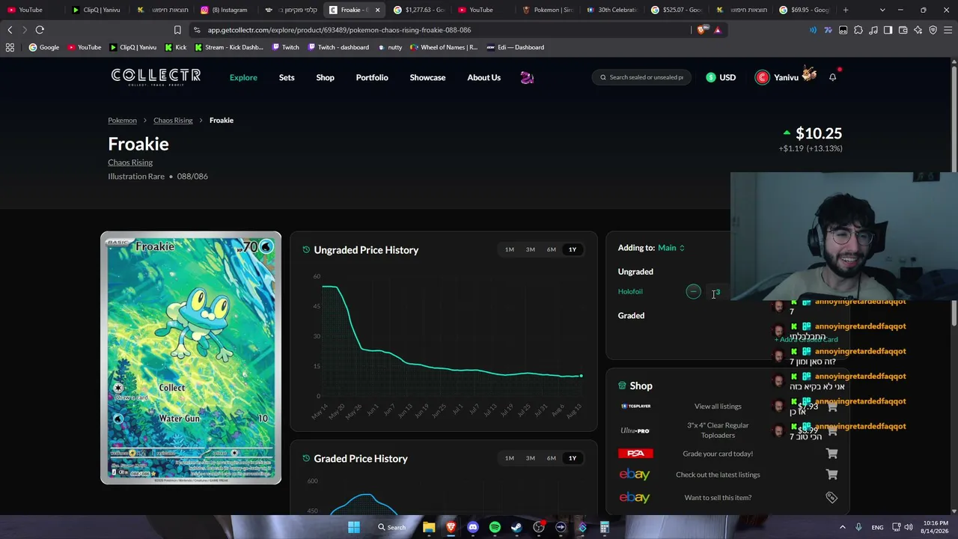Open Spotify from the taskbar
The height and width of the screenshot is (539, 958).
click(495, 527)
